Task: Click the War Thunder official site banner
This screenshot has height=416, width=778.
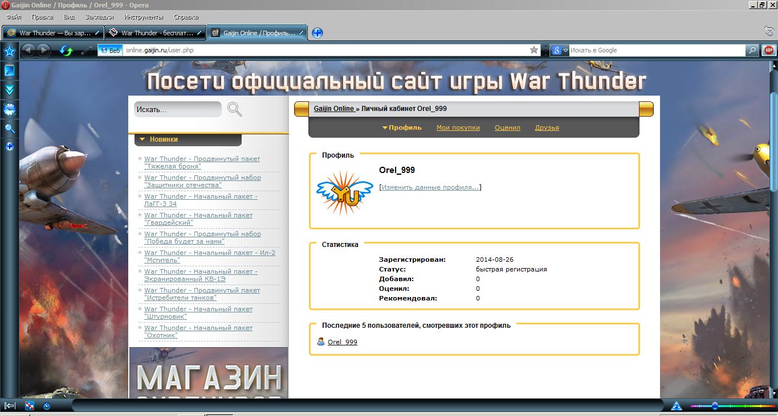Action: (396, 81)
